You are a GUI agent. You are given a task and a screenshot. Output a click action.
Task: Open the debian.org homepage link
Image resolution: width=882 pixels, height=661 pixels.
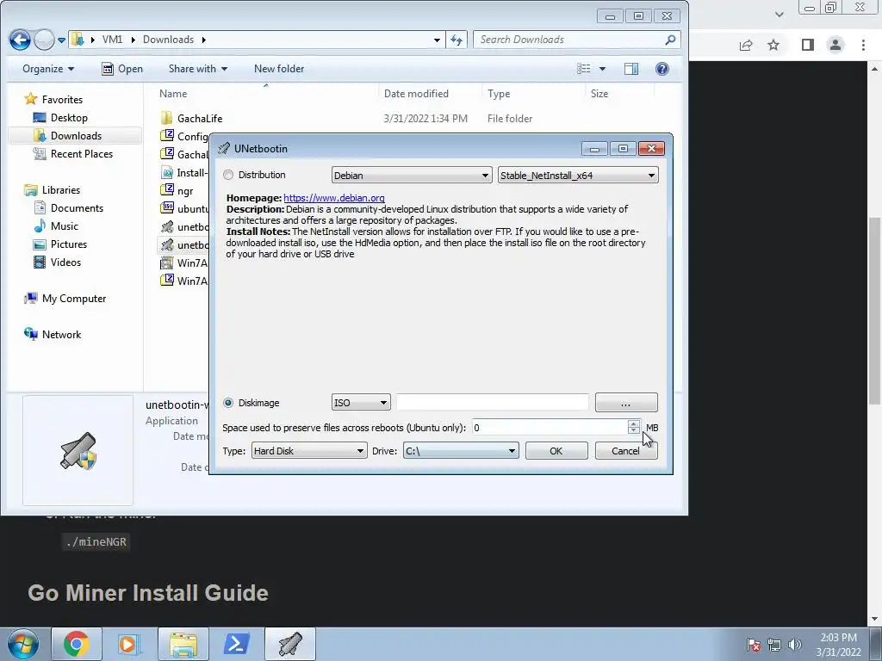(x=334, y=198)
